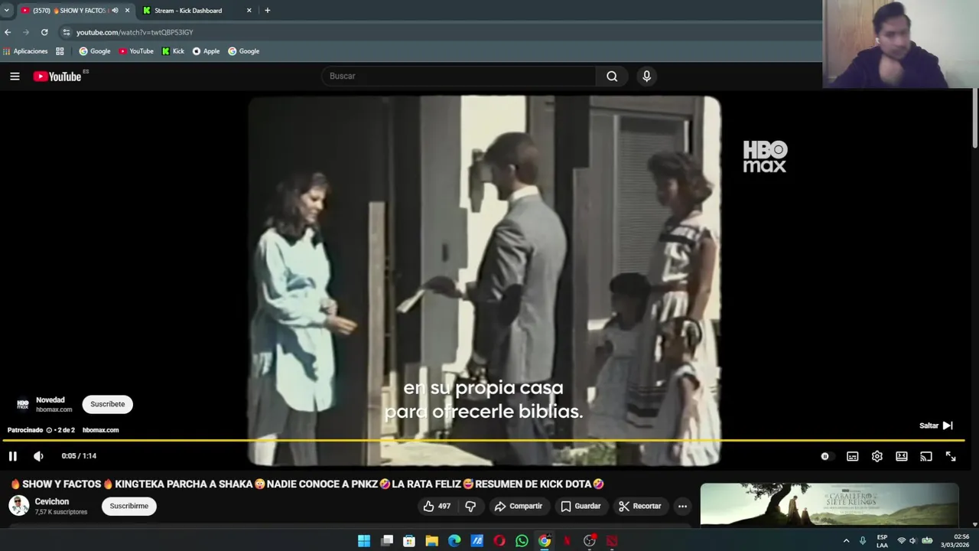Start voice search with the microphone icon
The image size is (979, 551).
(646, 76)
